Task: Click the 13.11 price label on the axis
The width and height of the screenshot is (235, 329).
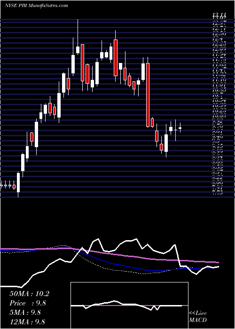Action: (x=219, y=15)
